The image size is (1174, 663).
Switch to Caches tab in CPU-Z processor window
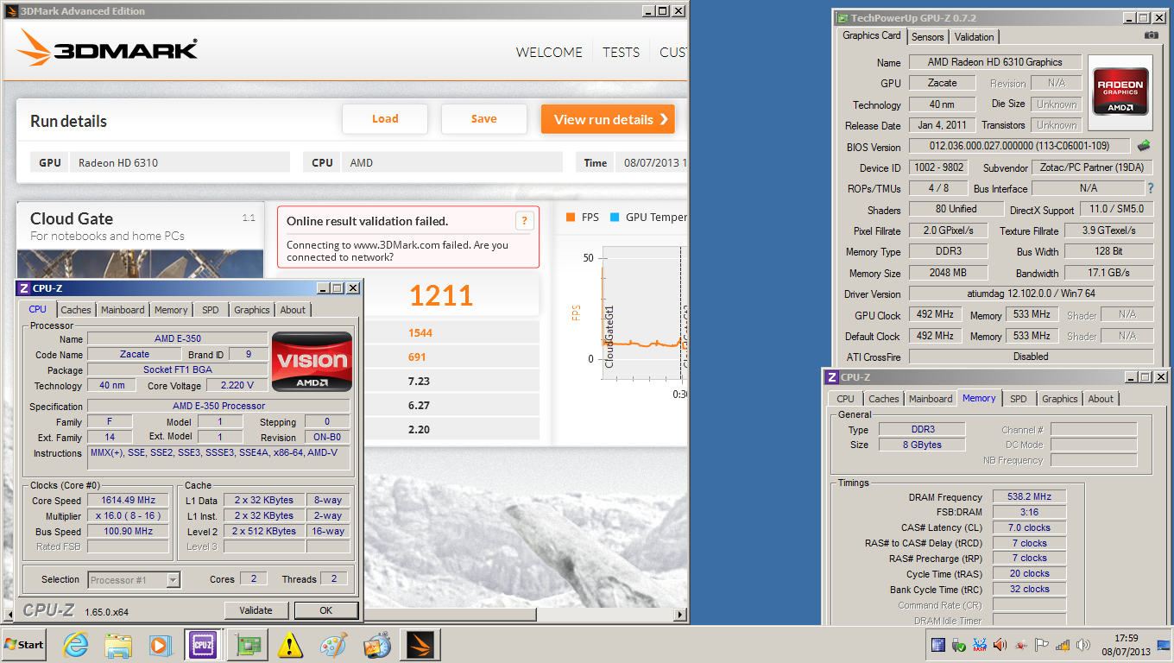(x=76, y=310)
